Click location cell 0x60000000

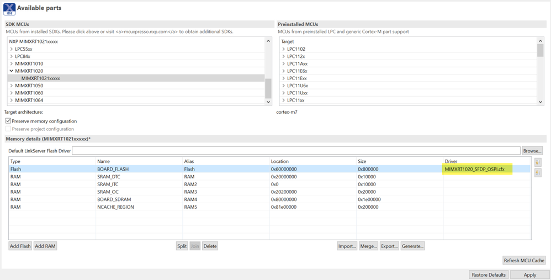(x=284, y=169)
